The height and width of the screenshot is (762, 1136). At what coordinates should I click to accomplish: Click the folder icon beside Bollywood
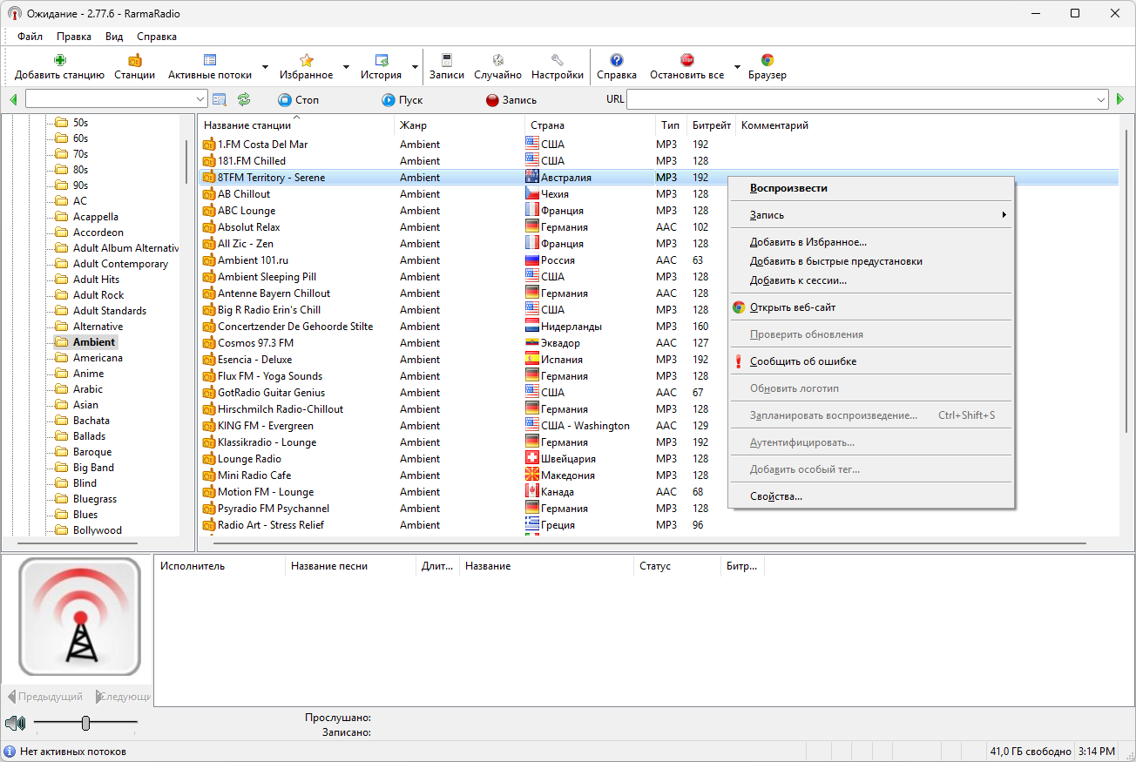[61, 530]
